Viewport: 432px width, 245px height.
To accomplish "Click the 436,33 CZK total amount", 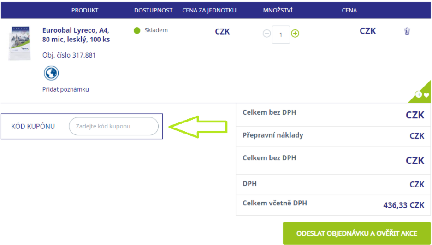I will click(403, 205).
